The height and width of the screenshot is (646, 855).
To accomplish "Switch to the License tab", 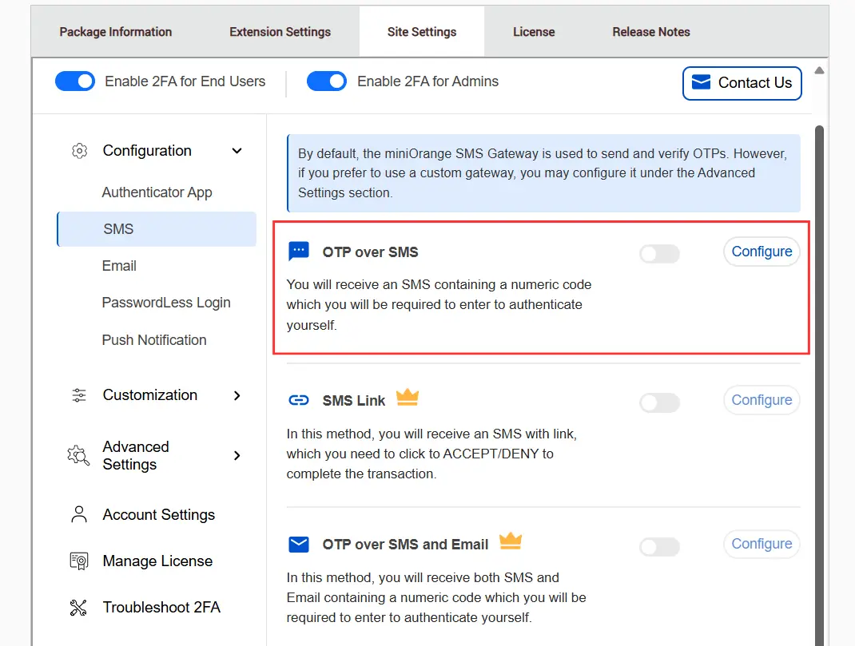I will tap(534, 32).
